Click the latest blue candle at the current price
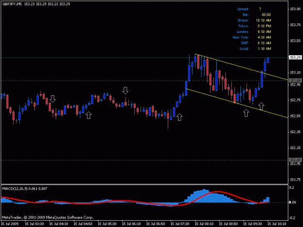The width and height of the screenshot is (303, 227). point(268,60)
